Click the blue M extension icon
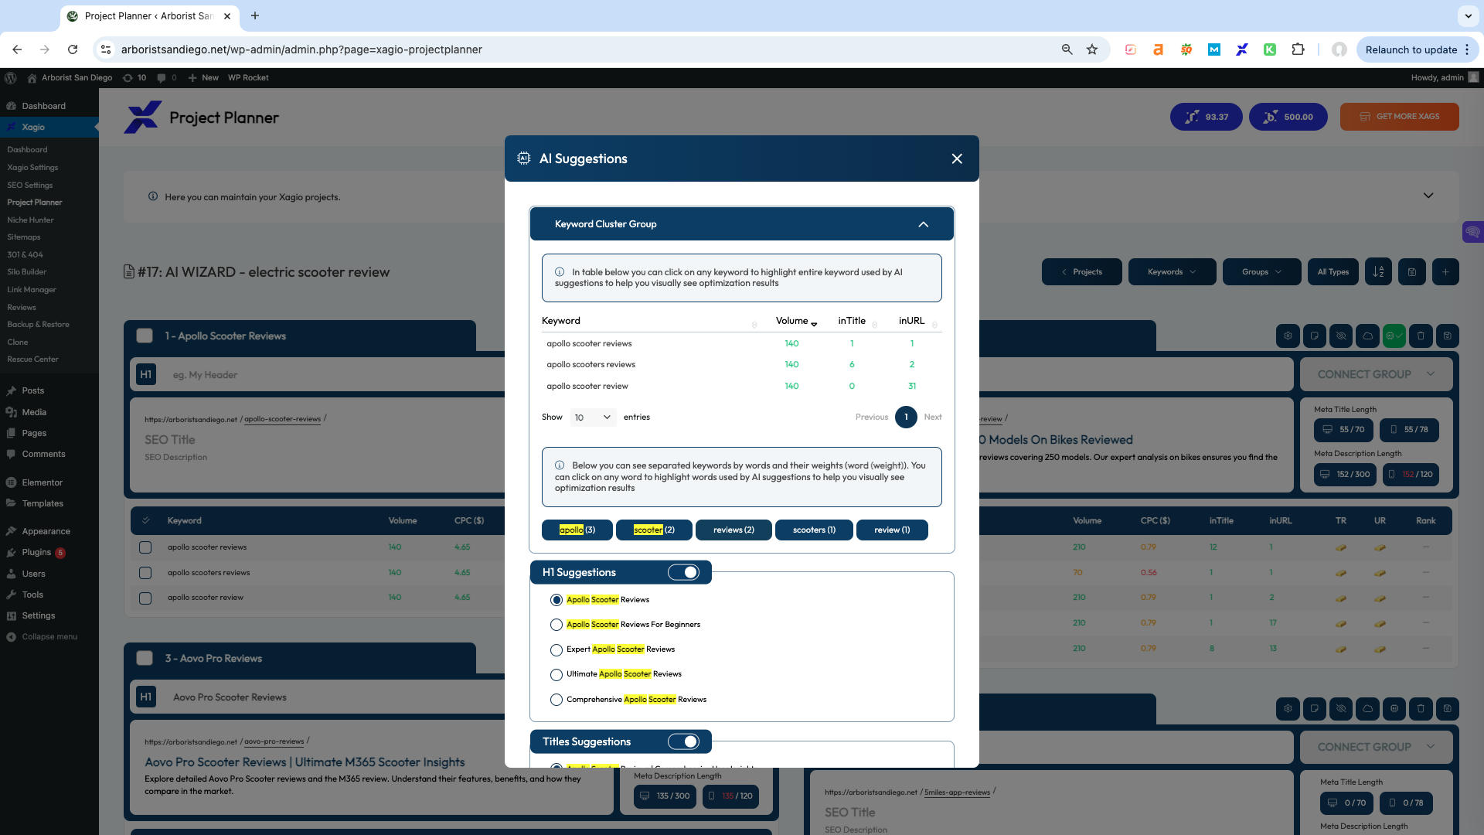Screen dimensions: 1484x835 coord(1213,49)
